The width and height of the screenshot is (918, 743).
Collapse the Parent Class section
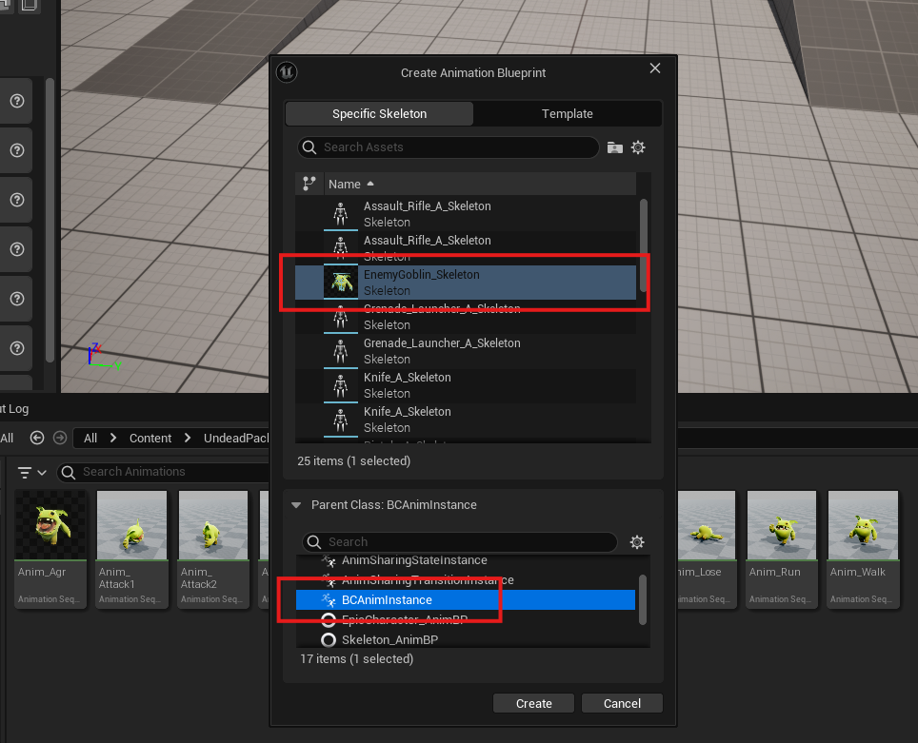tap(296, 505)
